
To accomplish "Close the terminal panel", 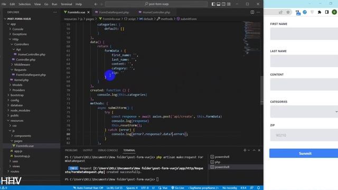I will (259, 150).
